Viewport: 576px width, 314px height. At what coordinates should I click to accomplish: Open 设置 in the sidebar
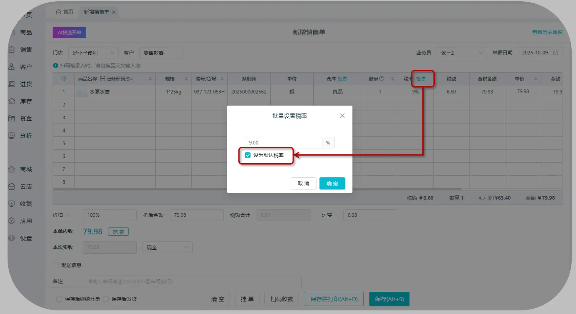(20, 238)
